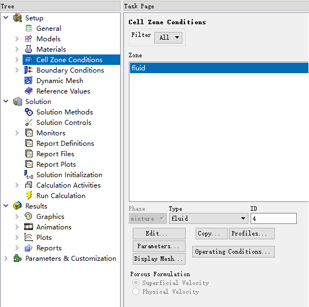Click the Solution Methods gears icon
Viewport: 309px width, 307px height.
(x=29, y=112)
